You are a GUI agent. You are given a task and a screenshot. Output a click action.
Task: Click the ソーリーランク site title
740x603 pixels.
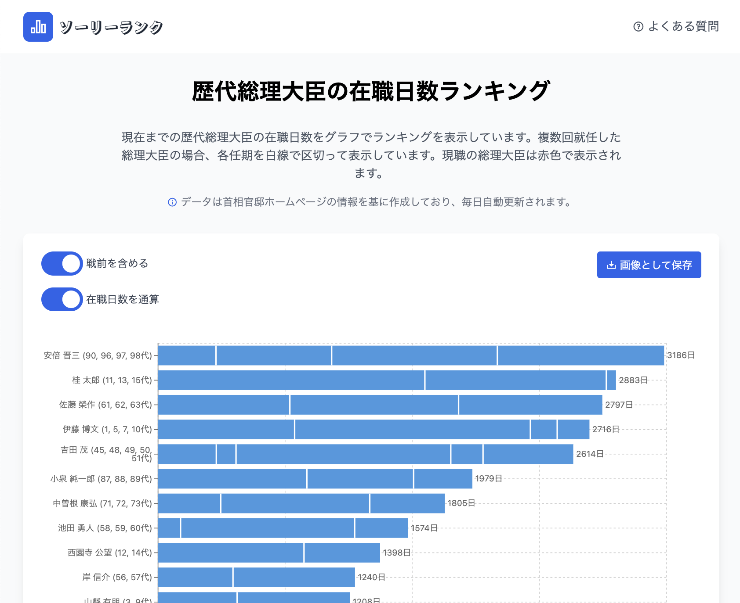pyautogui.click(x=111, y=27)
